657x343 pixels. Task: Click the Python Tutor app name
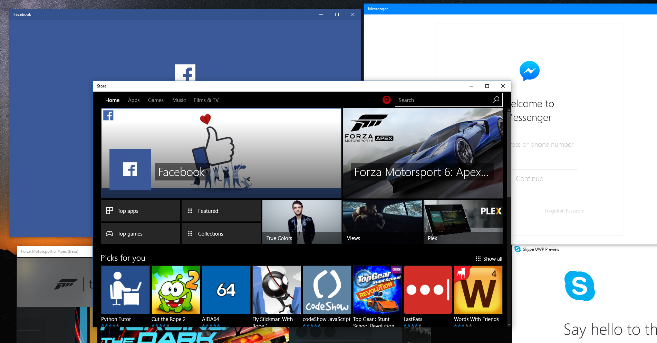[x=116, y=319]
